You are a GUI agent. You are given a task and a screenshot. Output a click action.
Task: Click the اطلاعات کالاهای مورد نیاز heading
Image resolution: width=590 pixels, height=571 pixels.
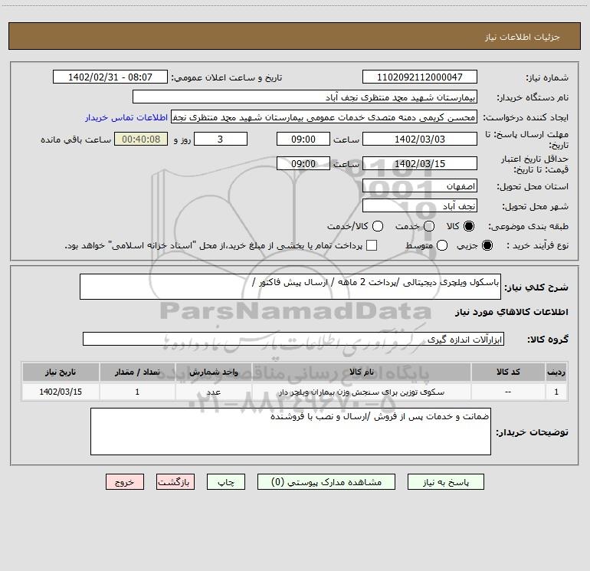click(511, 312)
